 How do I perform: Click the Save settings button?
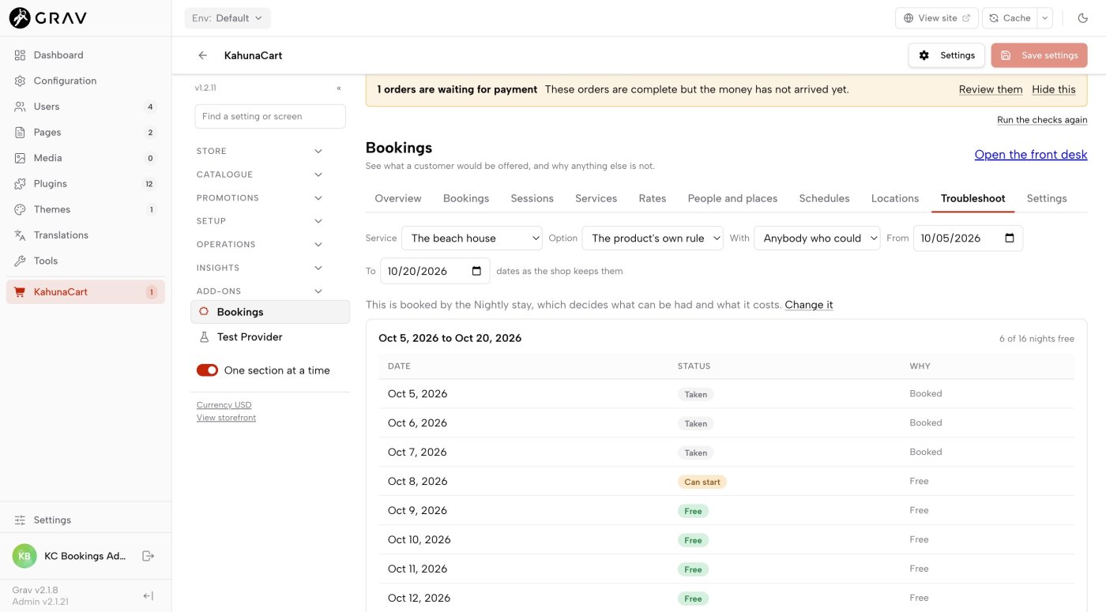click(x=1040, y=55)
